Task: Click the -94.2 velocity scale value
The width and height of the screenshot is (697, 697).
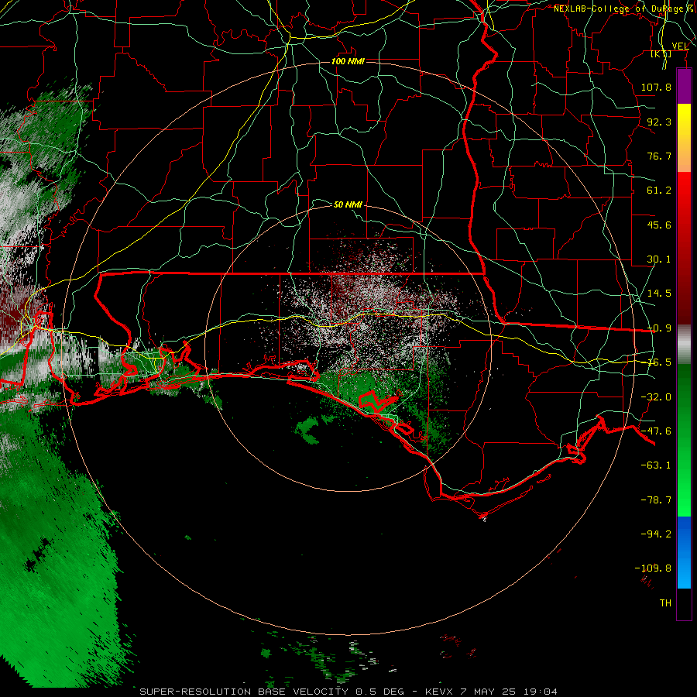Action: coord(656,534)
